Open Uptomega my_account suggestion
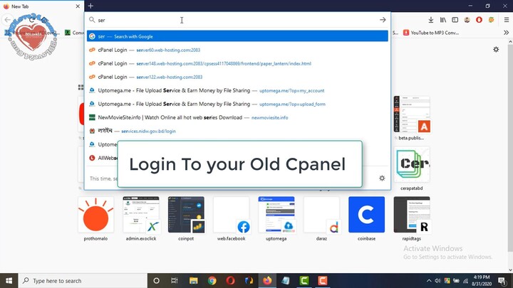This screenshot has width=513, height=288. click(237, 90)
